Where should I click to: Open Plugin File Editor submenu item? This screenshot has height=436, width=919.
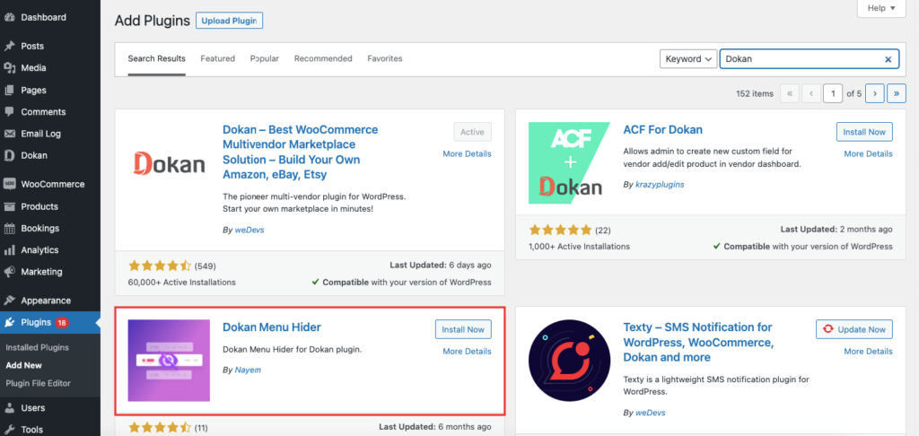tap(38, 383)
